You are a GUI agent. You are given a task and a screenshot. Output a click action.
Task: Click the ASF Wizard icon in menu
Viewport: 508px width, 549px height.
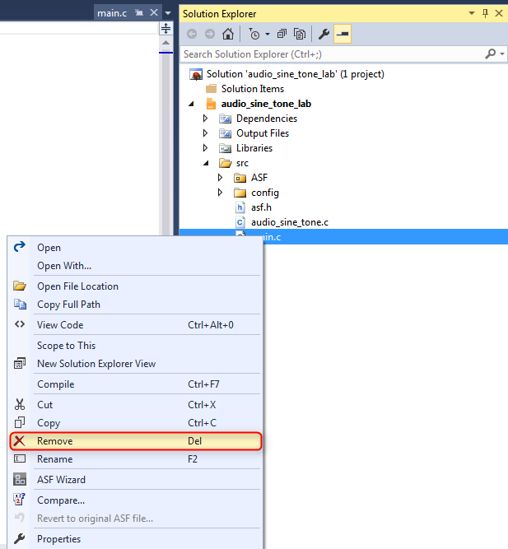tap(20, 480)
